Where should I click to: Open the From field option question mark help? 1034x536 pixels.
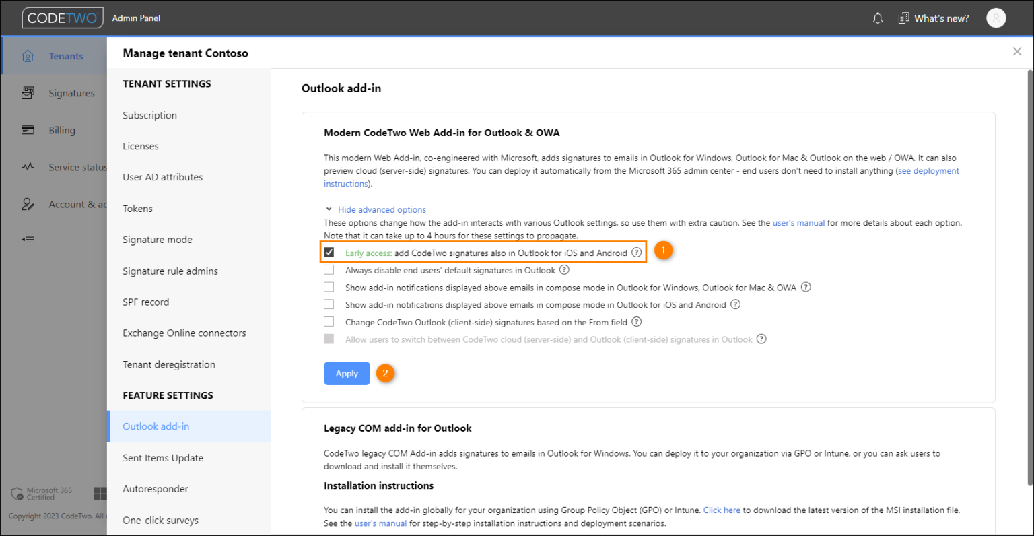pos(636,321)
